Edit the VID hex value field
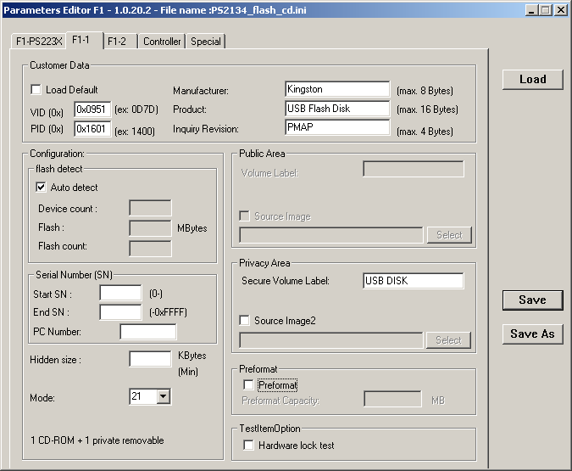 [x=92, y=109]
